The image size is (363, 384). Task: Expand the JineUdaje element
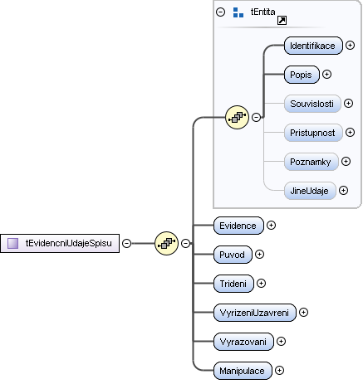tap(343, 191)
